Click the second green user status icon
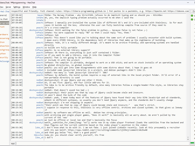 [192, 19]
